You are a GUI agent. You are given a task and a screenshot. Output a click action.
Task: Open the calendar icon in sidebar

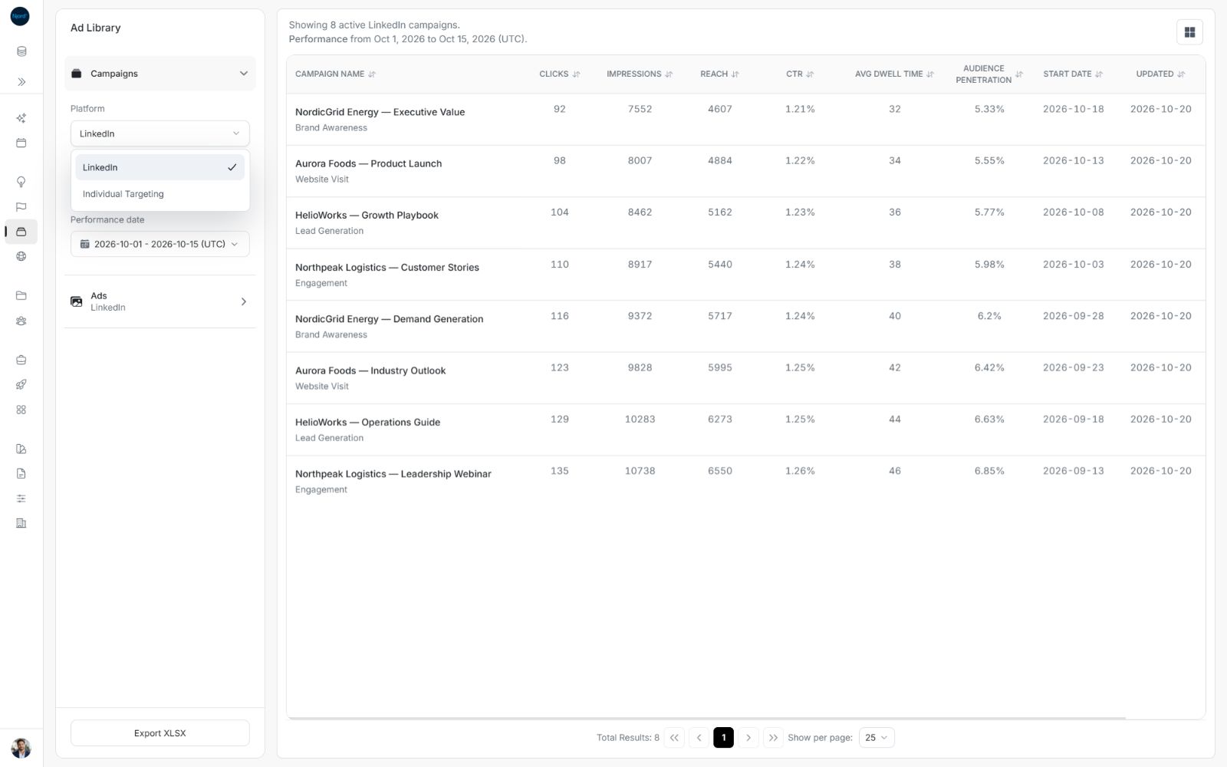coord(21,143)
